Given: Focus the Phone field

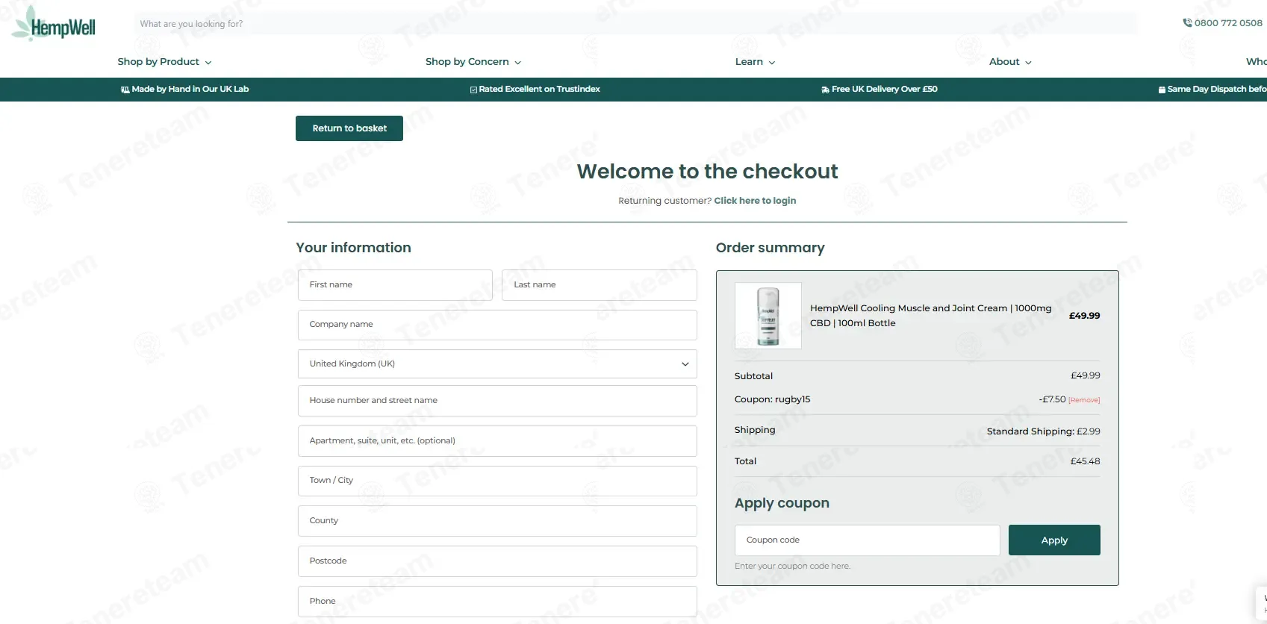Looking at the screenshot, I should click(x=497, y=602).
